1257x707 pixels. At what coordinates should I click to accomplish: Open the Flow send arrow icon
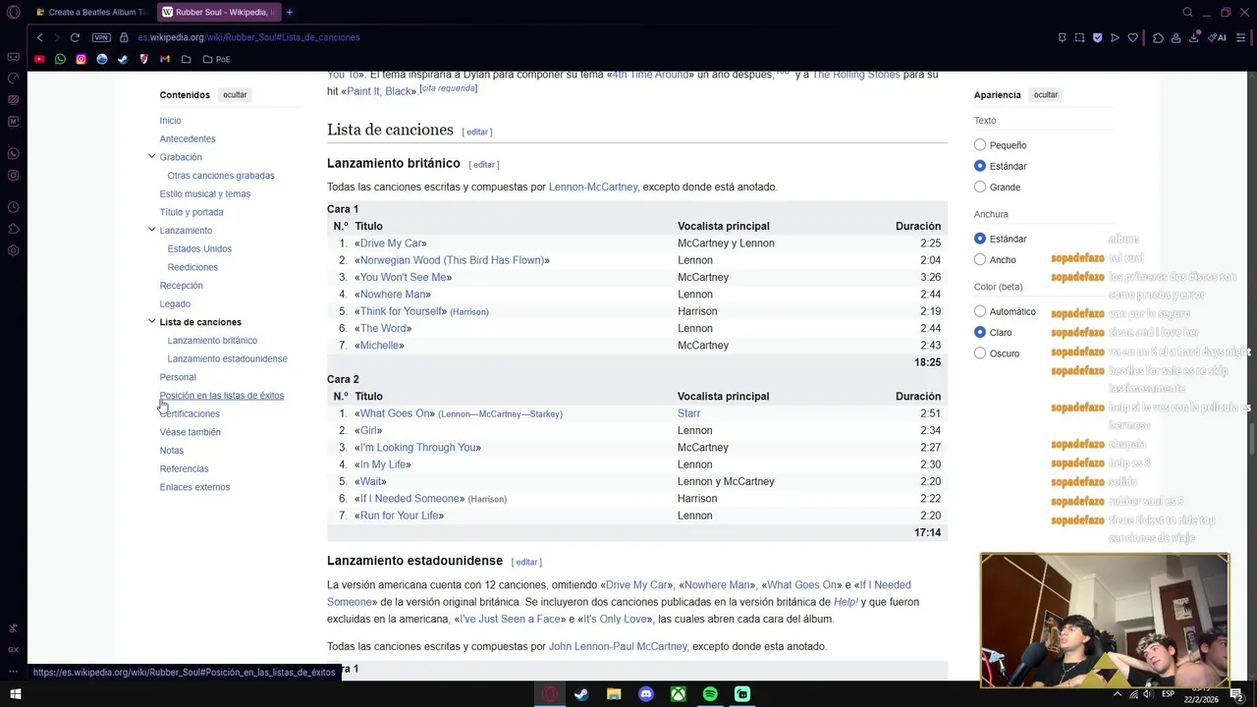(x=1115, y=37)
